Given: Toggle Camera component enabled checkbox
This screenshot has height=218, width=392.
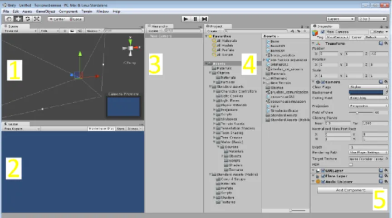Looking at the screenshot, I should click(x=323, y=82).
